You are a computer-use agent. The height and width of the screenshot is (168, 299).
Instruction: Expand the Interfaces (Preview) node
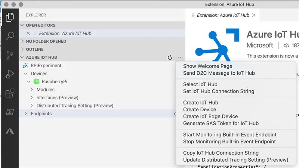(x=32, y=97)
